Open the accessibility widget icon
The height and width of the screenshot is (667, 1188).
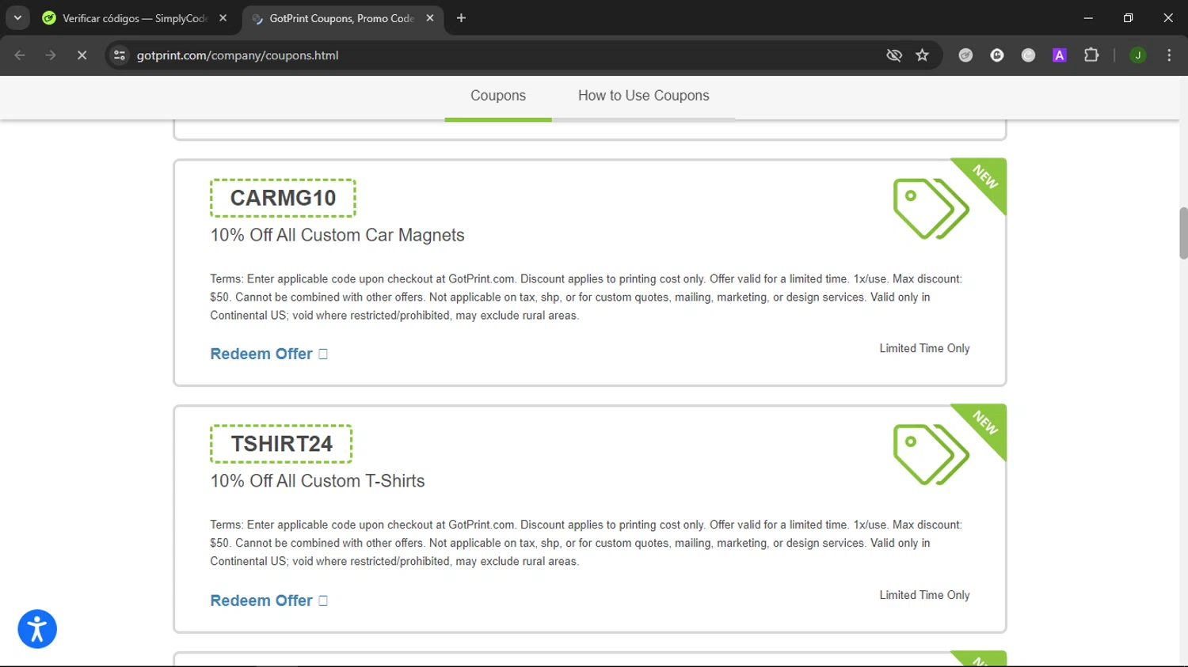pos(37,629)
